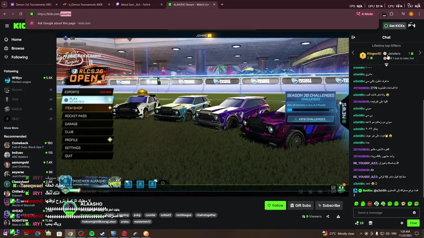Open Chrome media controls icon
Image resolution: width=424 pixels, height=238 pixels.
[403, 14]
